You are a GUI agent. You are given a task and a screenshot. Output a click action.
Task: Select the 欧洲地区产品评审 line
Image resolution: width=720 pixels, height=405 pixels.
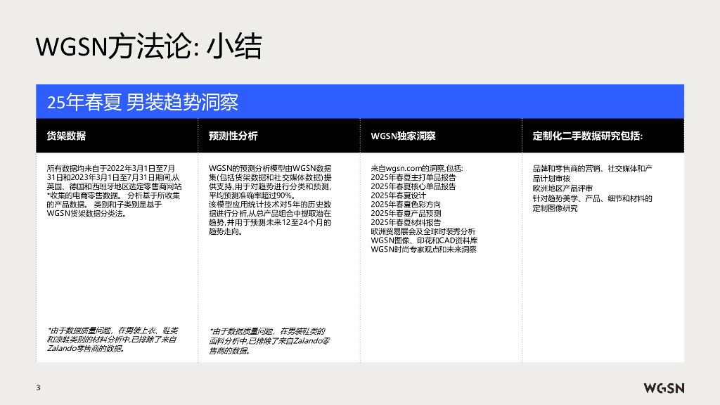click(562, 188)
